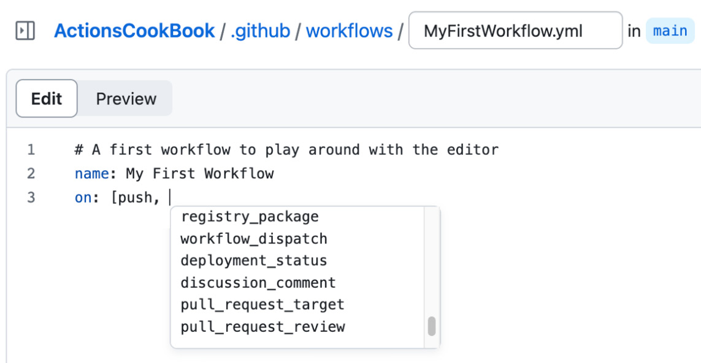This screenshot has width=701, height=363.
Task: Click the comment text on line 1
Action: pos(286,149)
